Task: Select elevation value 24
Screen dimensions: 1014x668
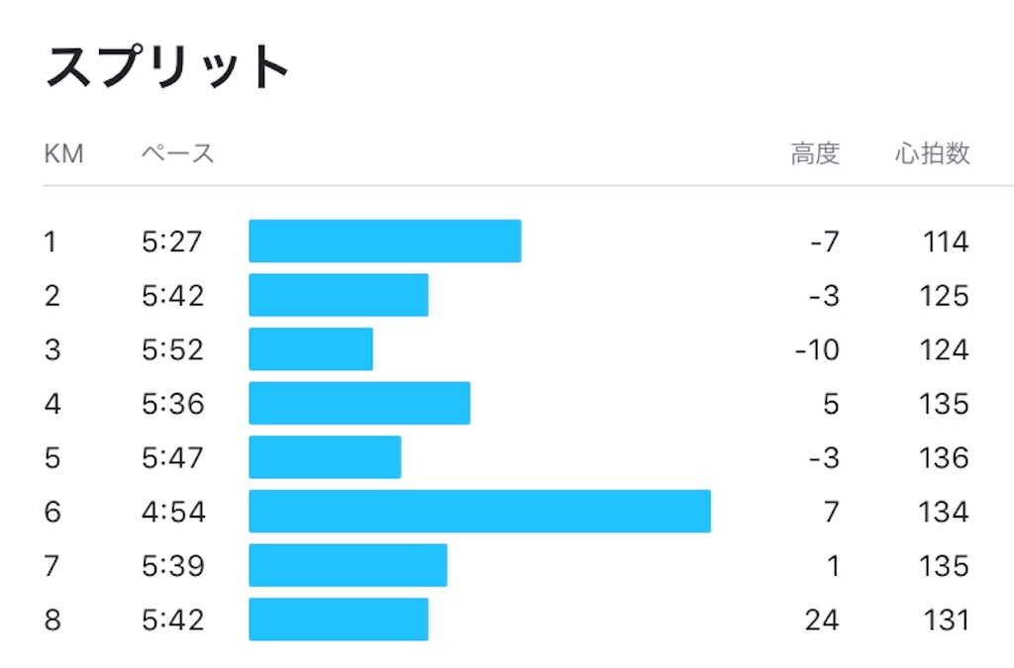Action: pos(822,620)
